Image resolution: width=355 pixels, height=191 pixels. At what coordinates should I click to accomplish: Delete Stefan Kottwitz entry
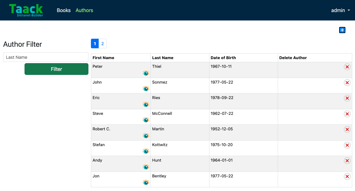(347, 145)
